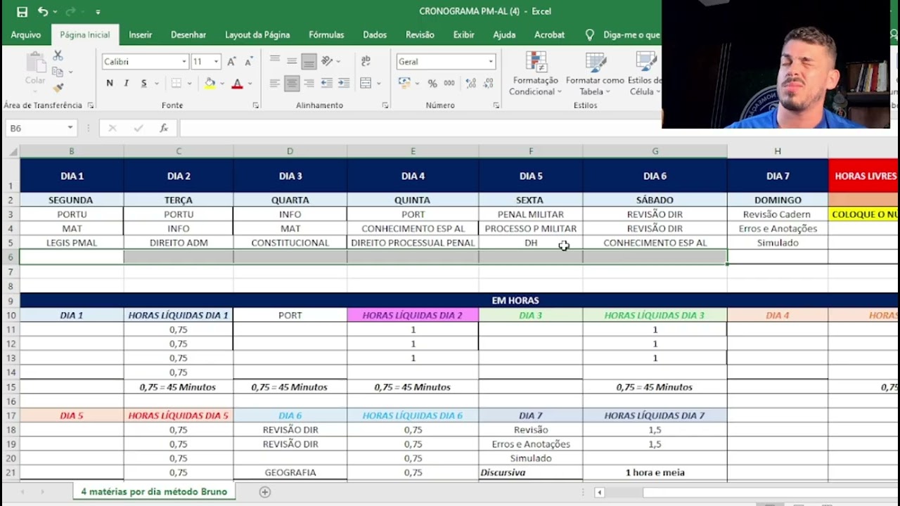This screenshot has width=900, height=506.
Task: Toggle the bottom vertical align button
Action: point(309,61)
